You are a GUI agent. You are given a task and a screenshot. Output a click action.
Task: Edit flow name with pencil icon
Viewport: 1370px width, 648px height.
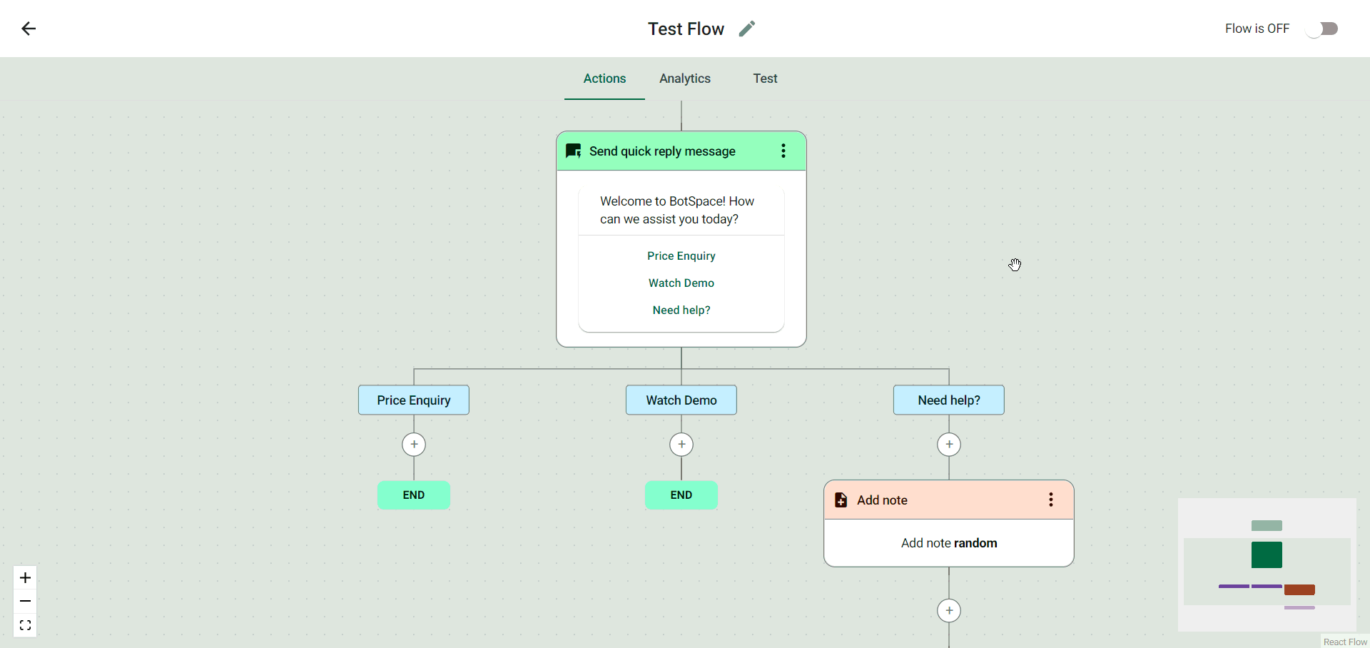click(746, 29)
